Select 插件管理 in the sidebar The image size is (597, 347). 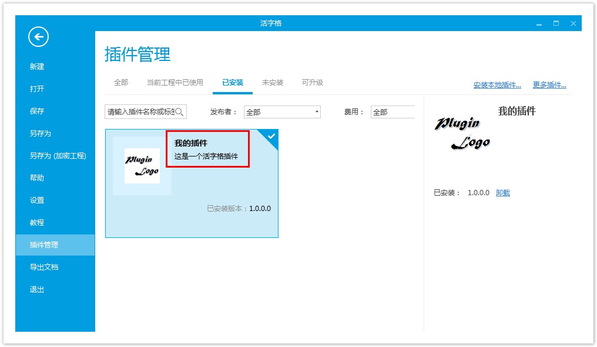pyautogui.click(x=55, y=245)
